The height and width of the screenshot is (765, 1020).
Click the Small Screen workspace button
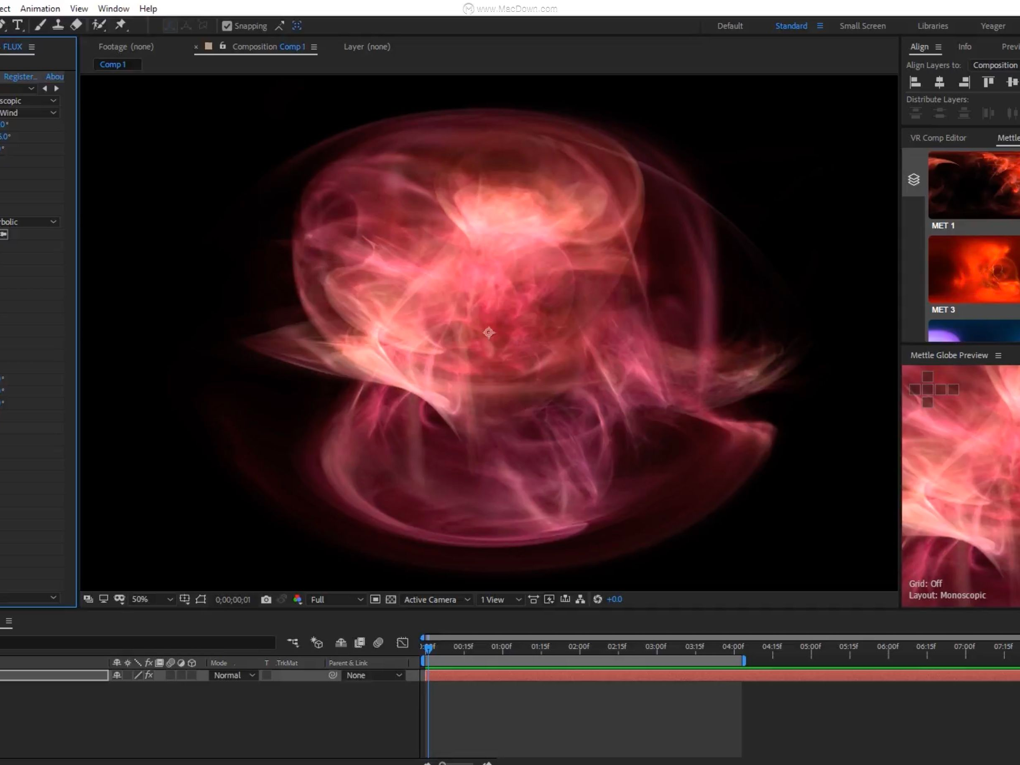pyautogui.click(x=862, y=26)
